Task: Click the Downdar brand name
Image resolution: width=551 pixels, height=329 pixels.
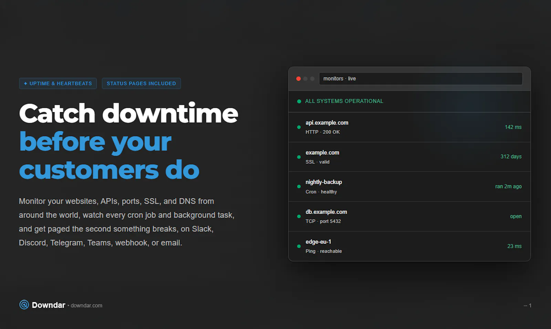Action: (49, 305)
